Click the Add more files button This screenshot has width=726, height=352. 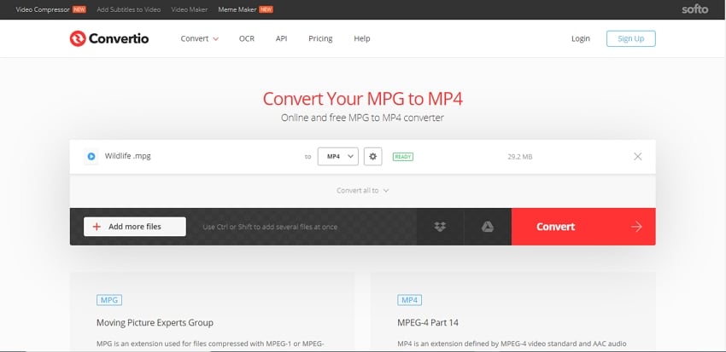point(135,227)
